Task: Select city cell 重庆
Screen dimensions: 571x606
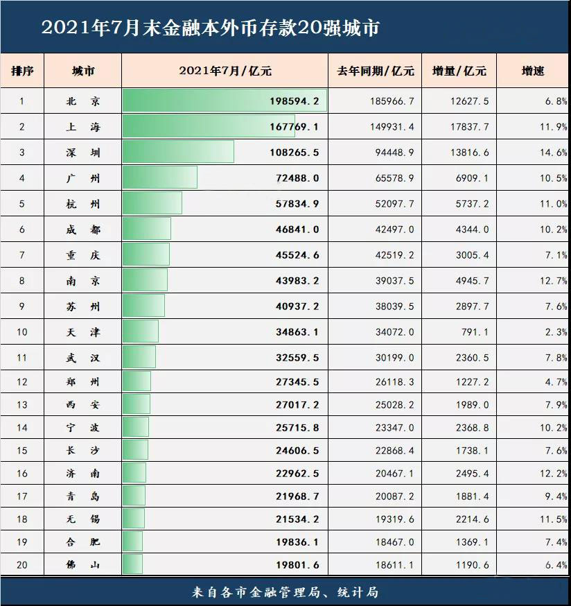Action: click(83, 255)
